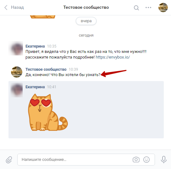171x169 pixels.
Task: Click community avatar beside 10:39 message
Action: (17, 72)
